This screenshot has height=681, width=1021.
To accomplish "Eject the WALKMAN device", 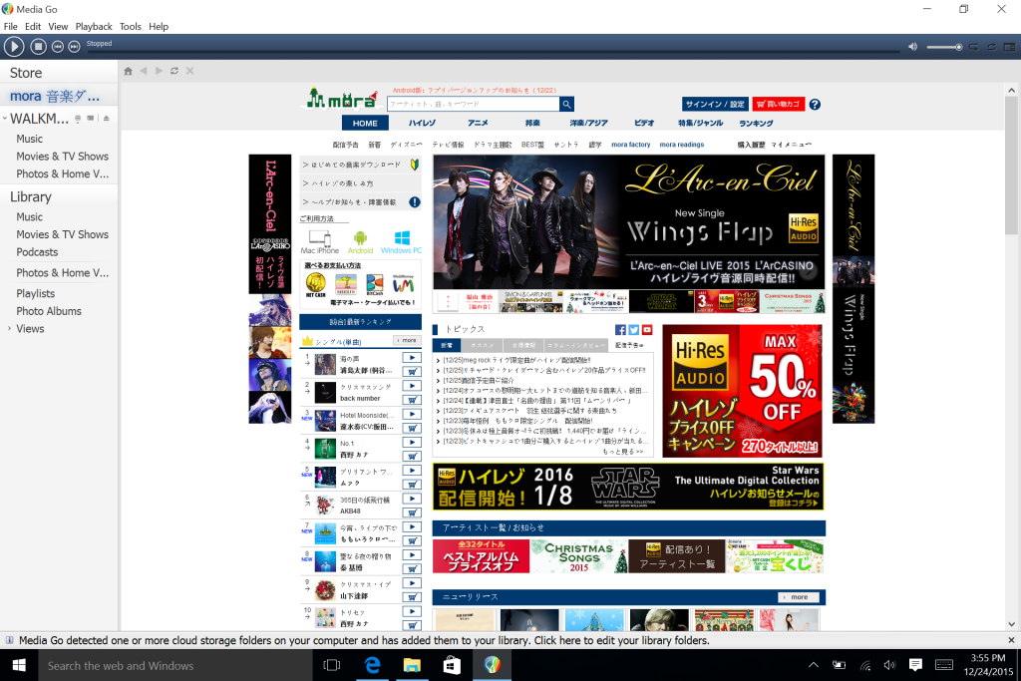I will (106, 119).
